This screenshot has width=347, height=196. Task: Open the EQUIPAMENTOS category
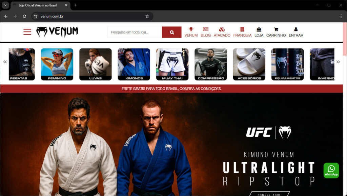pos(287,64)
